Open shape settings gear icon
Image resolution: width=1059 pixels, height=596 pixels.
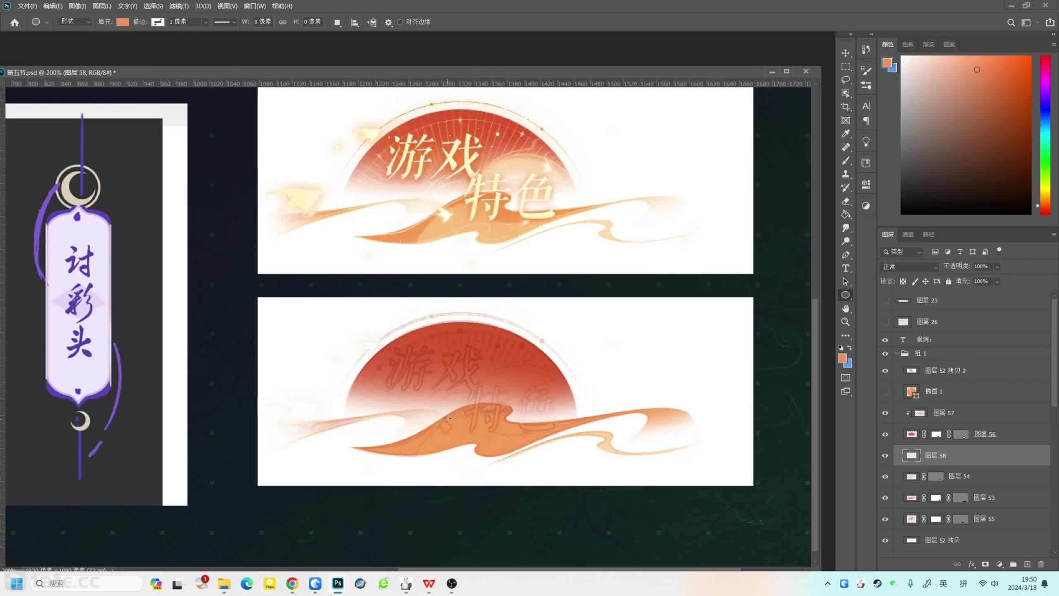pyautogui.click(x=388, y=22)
